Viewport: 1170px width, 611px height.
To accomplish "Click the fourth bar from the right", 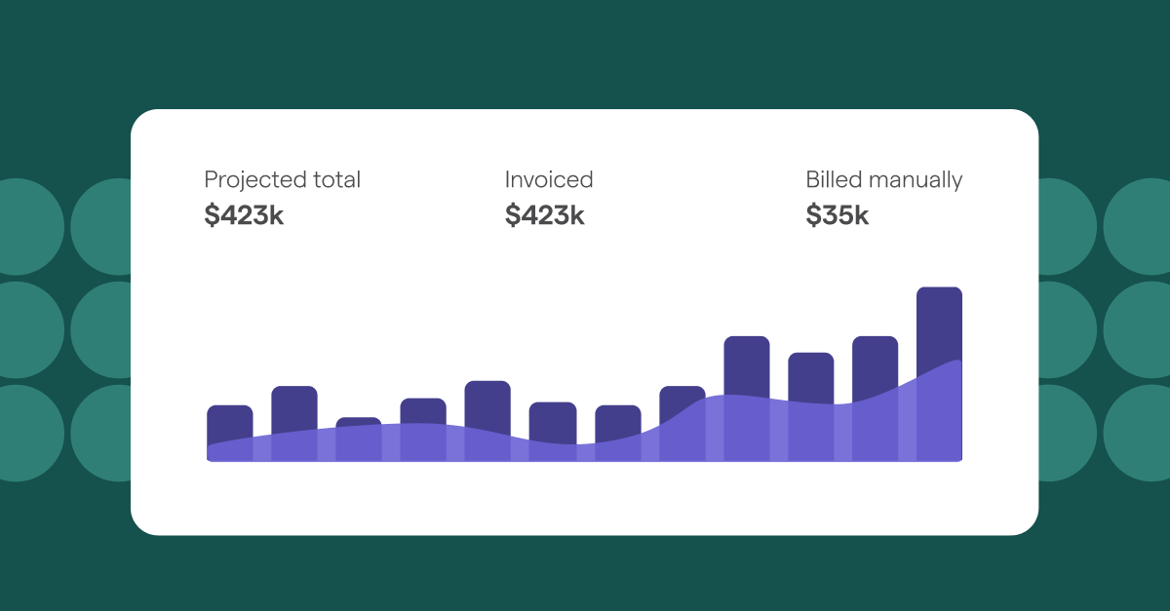I will tap(747, 365).
